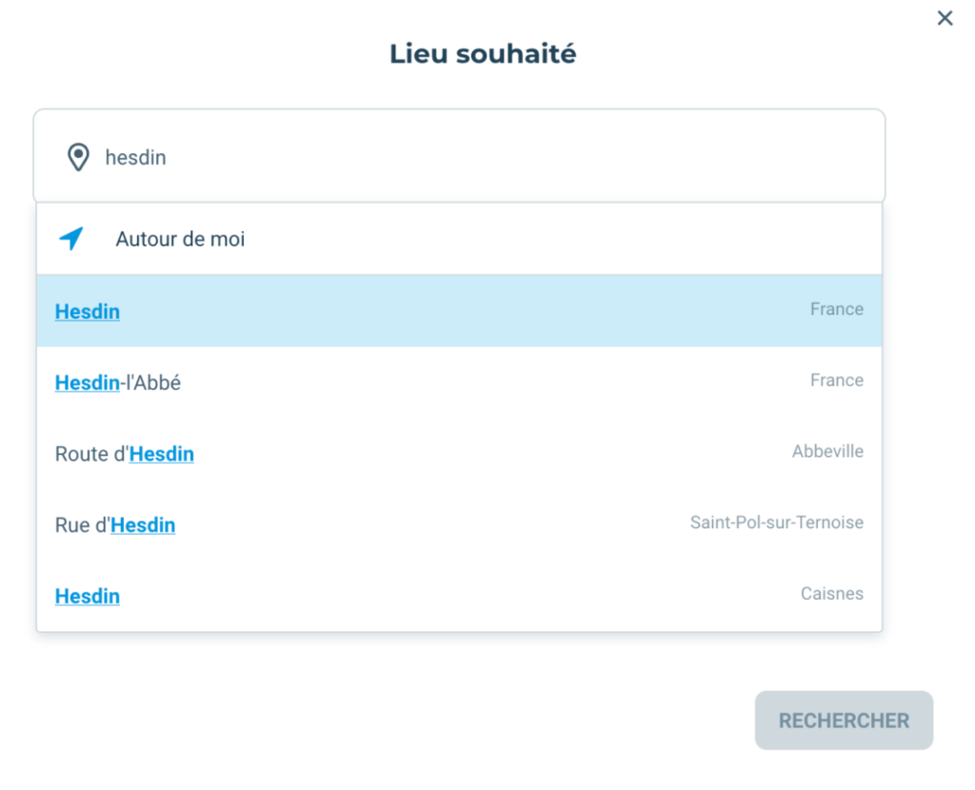Click the location pin icon in search field
This screenshot has width=975, height=790.
tap(78, 157)
